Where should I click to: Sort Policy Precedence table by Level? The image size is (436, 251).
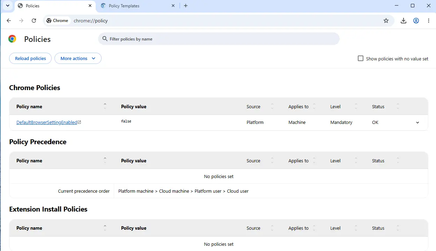point(356,161)
